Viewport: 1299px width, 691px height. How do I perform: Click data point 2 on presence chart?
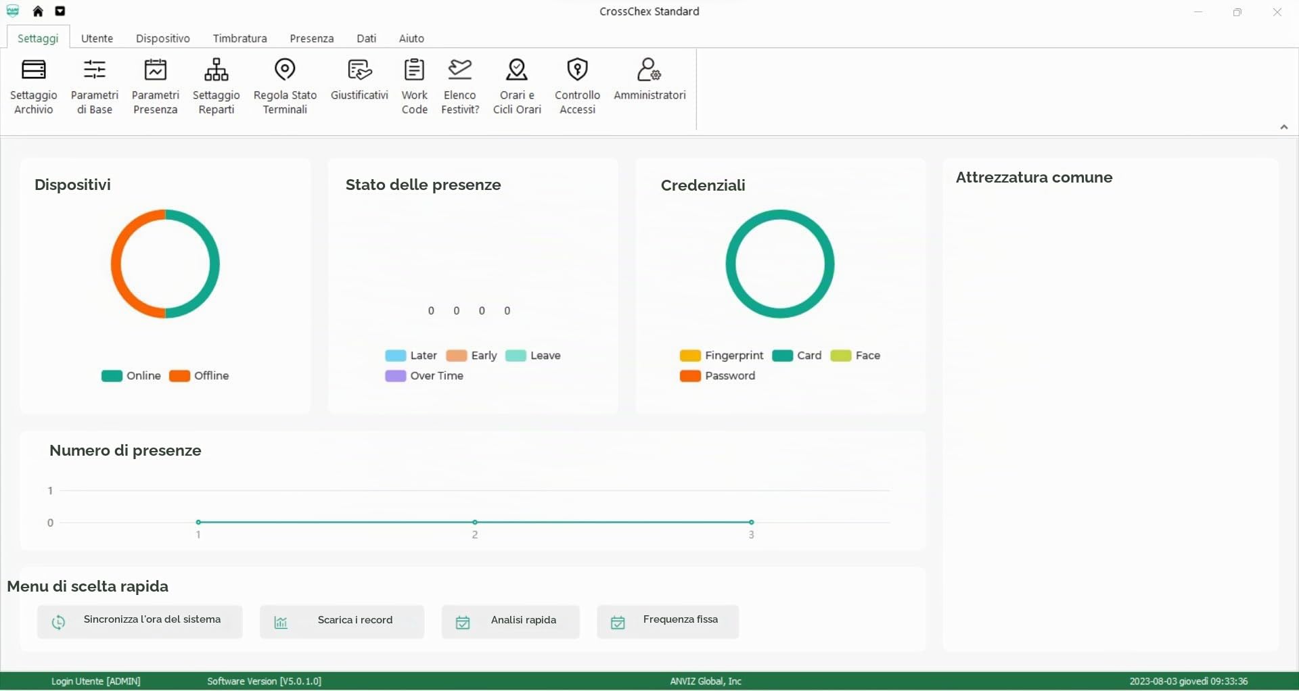coord(475,522)
